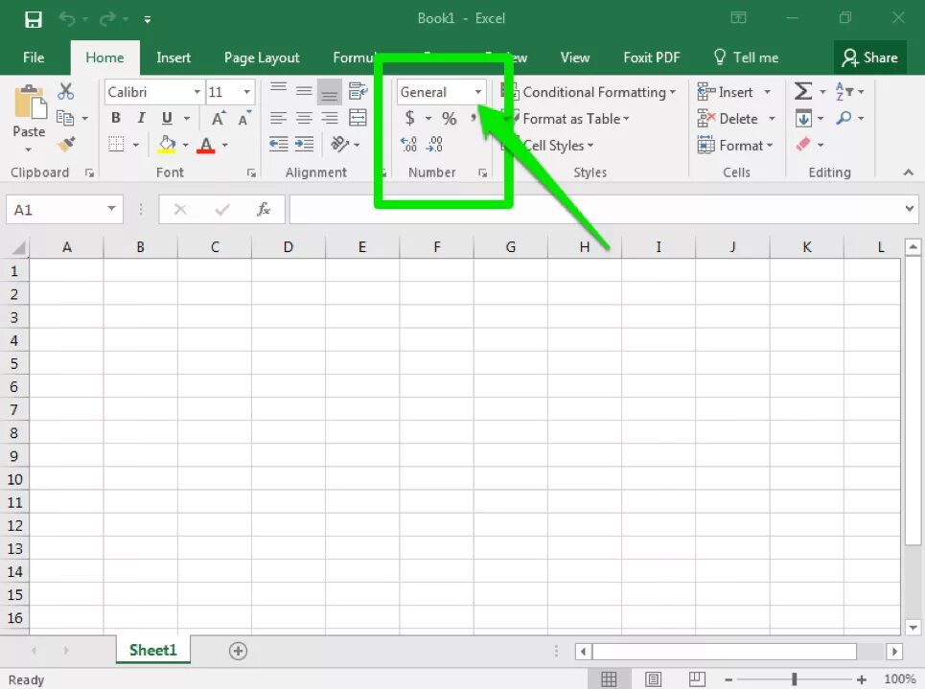Screen dimensions: 925x689
Task: Apply Percent Style to cells
Action: (450, 119)
